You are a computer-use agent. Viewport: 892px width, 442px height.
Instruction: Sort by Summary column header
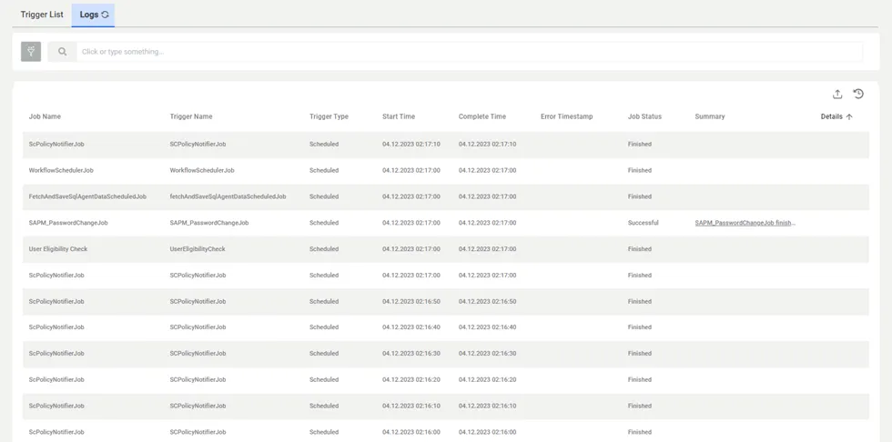[710, 116]
